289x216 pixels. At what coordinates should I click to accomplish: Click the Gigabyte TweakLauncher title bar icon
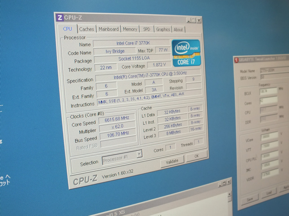click(237, 60)
